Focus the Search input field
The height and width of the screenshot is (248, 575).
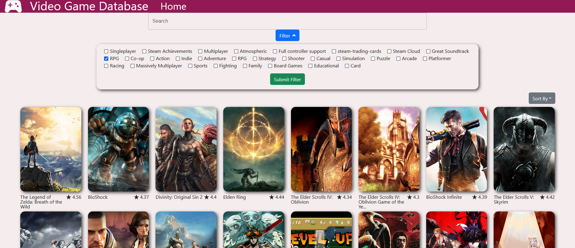pos(287,21)
